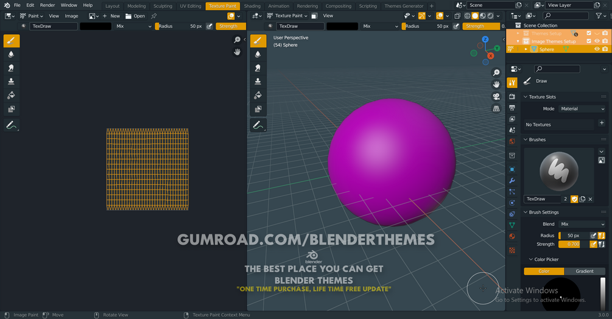Select the Mask tool in the 3D viewport toolbar

(258, 109)
